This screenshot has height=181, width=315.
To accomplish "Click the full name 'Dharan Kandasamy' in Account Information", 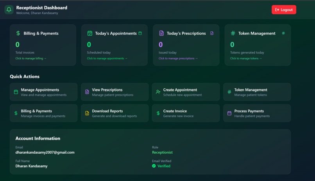I will click(32, 166).
